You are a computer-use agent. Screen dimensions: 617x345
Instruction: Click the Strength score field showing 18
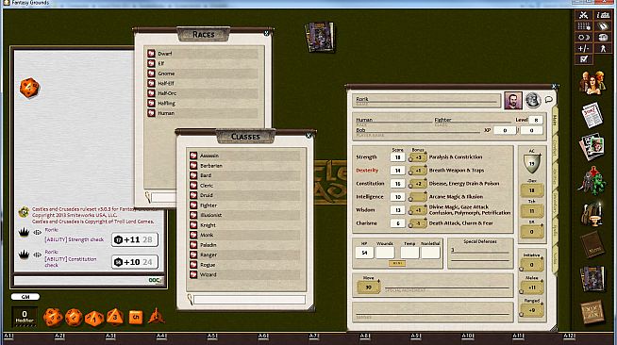point(397,157)
